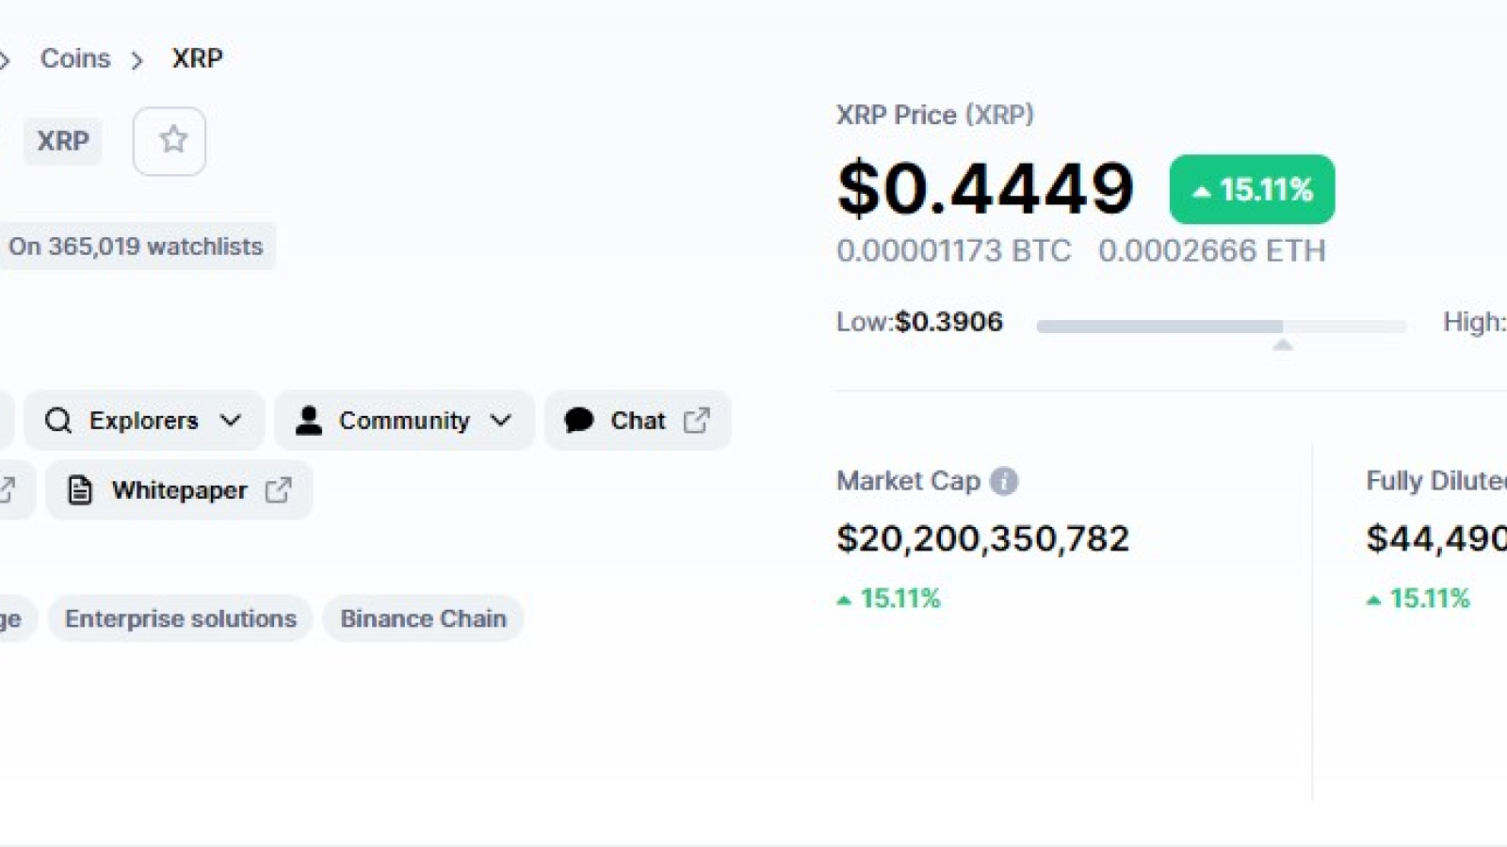Screen dimensions: 1507x847
Task: Click the person icon in the Community button
Action: (x=309, y=420)
